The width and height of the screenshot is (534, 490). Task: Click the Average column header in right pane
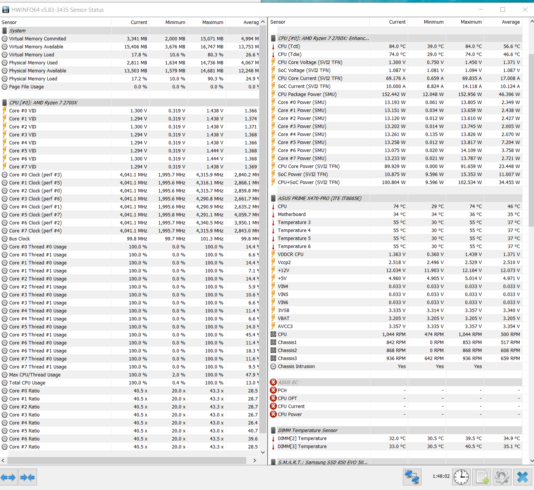tap(503, 22)
